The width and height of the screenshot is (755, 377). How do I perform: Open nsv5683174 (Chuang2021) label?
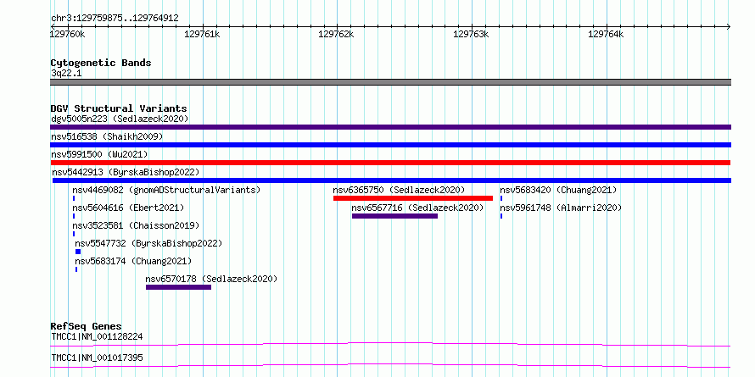pyautogui.click(x=133, y=261)
